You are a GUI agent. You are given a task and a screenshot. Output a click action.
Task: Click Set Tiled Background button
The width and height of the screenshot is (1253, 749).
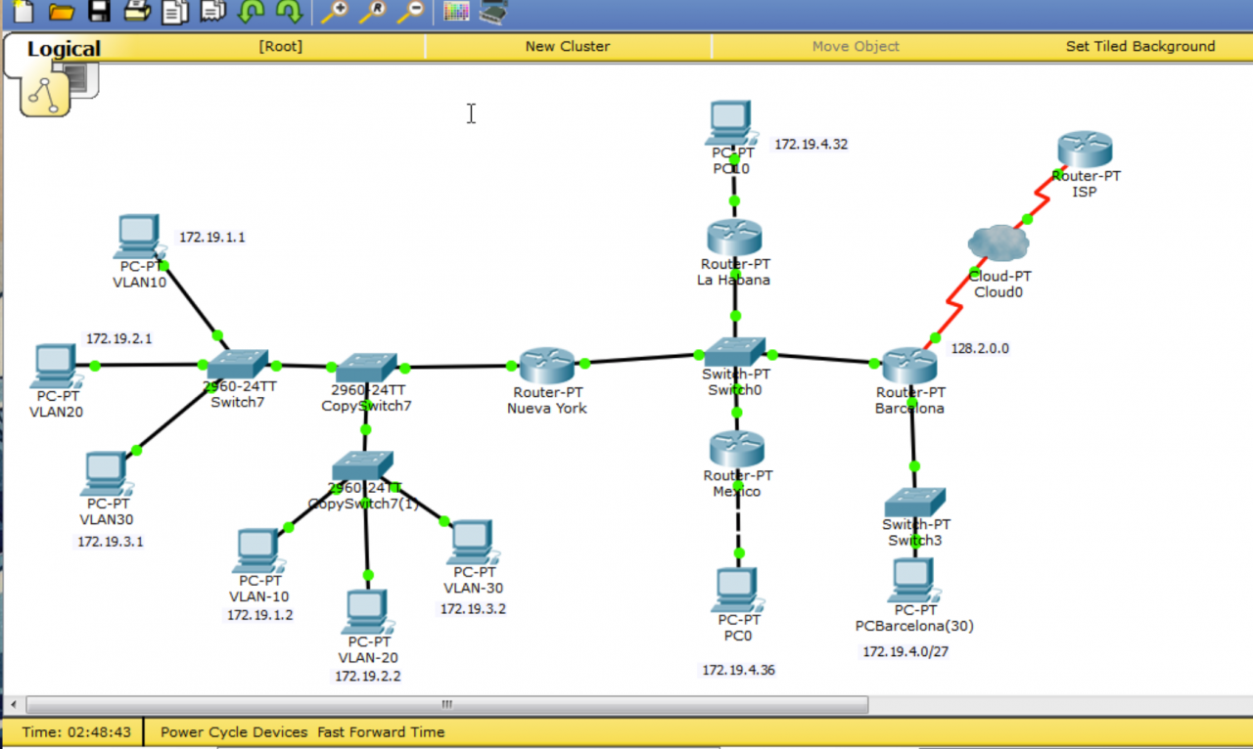coord(1139,46)
